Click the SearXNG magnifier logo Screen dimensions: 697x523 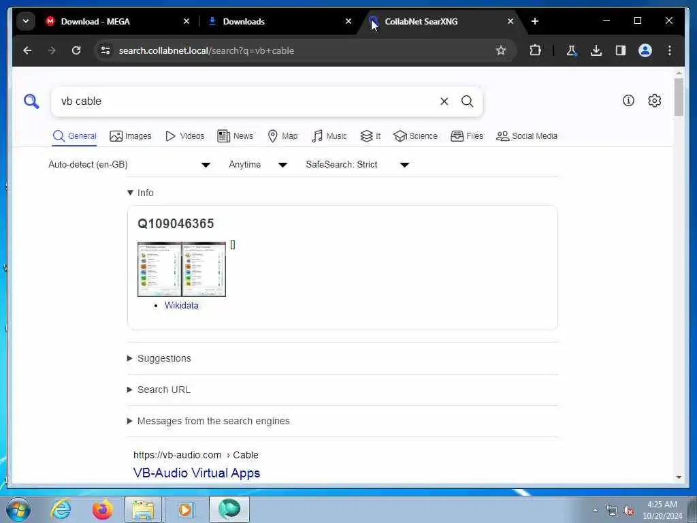(31, 101)
